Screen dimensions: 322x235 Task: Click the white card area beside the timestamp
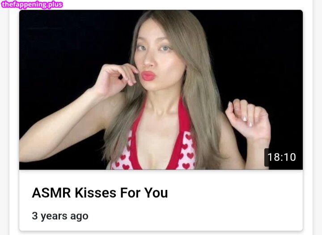[x=195, y=216]
